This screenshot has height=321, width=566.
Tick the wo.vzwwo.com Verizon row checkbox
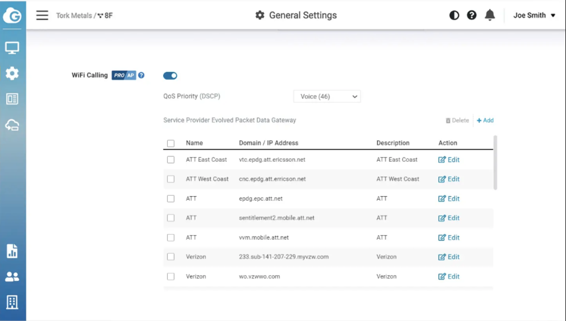pyautogui.click(x=171, y=276)
